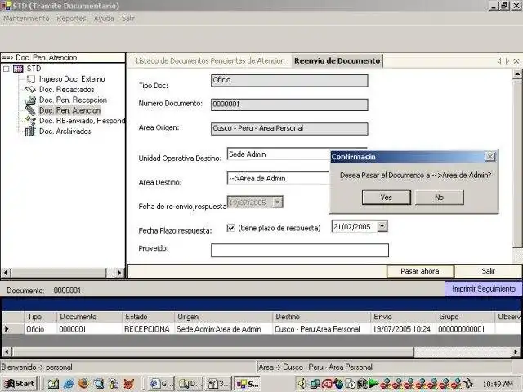The height and width of the screenshot is (392, 523).
Task: Open Area Destino combo box
Action: (x=278, y=178)
